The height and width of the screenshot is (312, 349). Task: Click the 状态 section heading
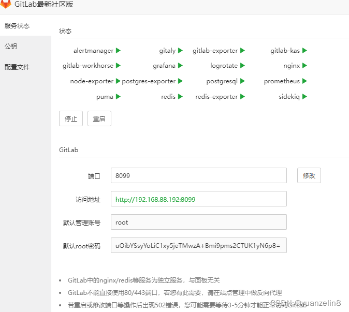click(x=65, y=31)
